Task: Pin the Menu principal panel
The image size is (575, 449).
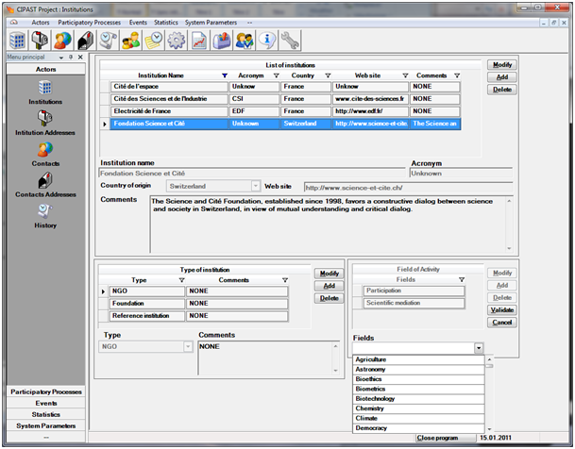Action: 71,57
